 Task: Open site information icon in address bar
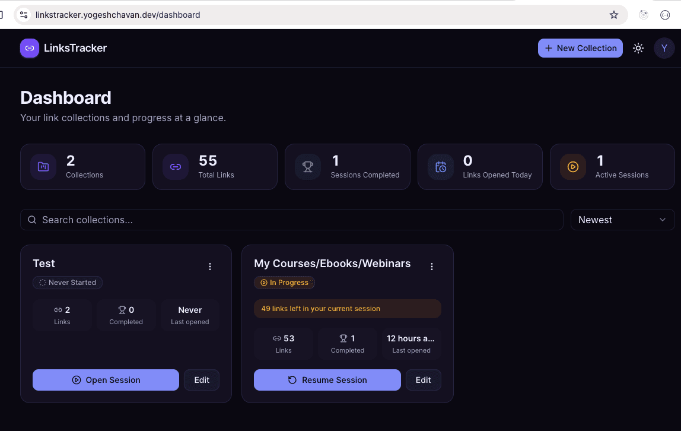[x=24, y=15]
